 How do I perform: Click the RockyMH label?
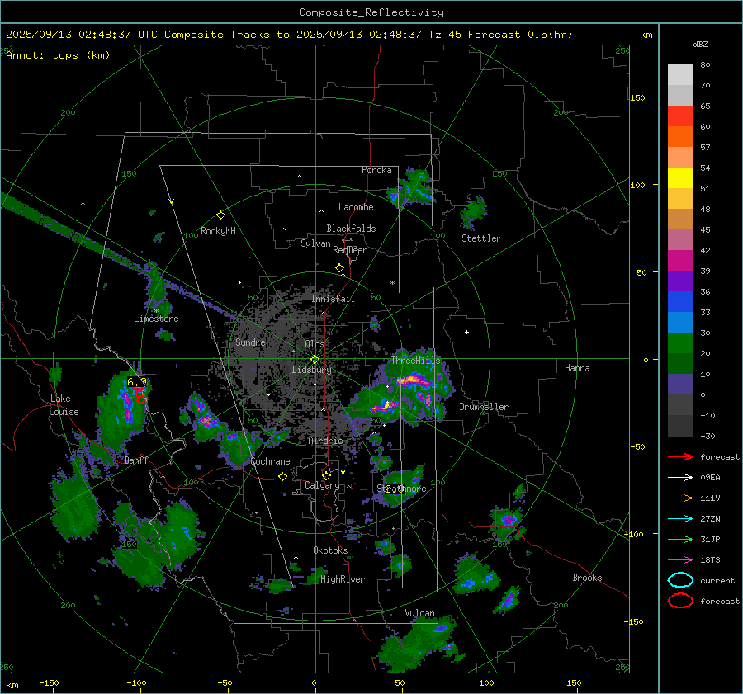218,231
